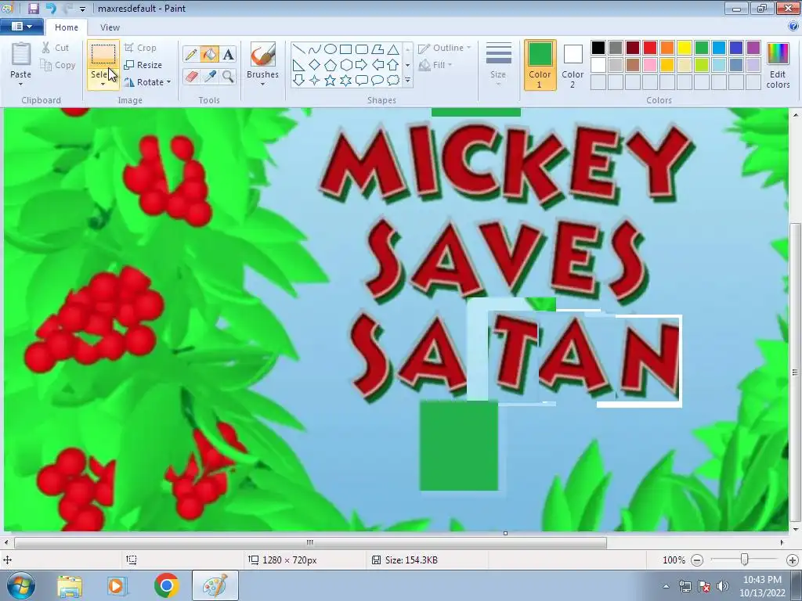Open the shape Fill dropdown

coord(435,65)
